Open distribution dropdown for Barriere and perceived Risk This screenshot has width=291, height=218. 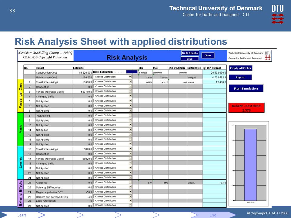click(130, 197)
